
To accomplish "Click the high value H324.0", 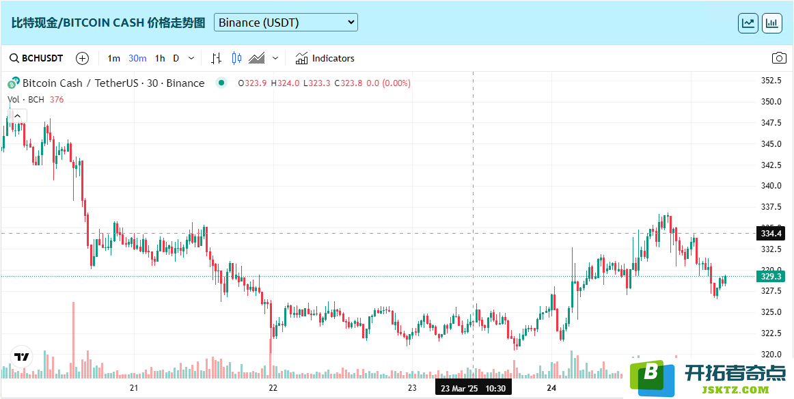I will coord(285,83).
